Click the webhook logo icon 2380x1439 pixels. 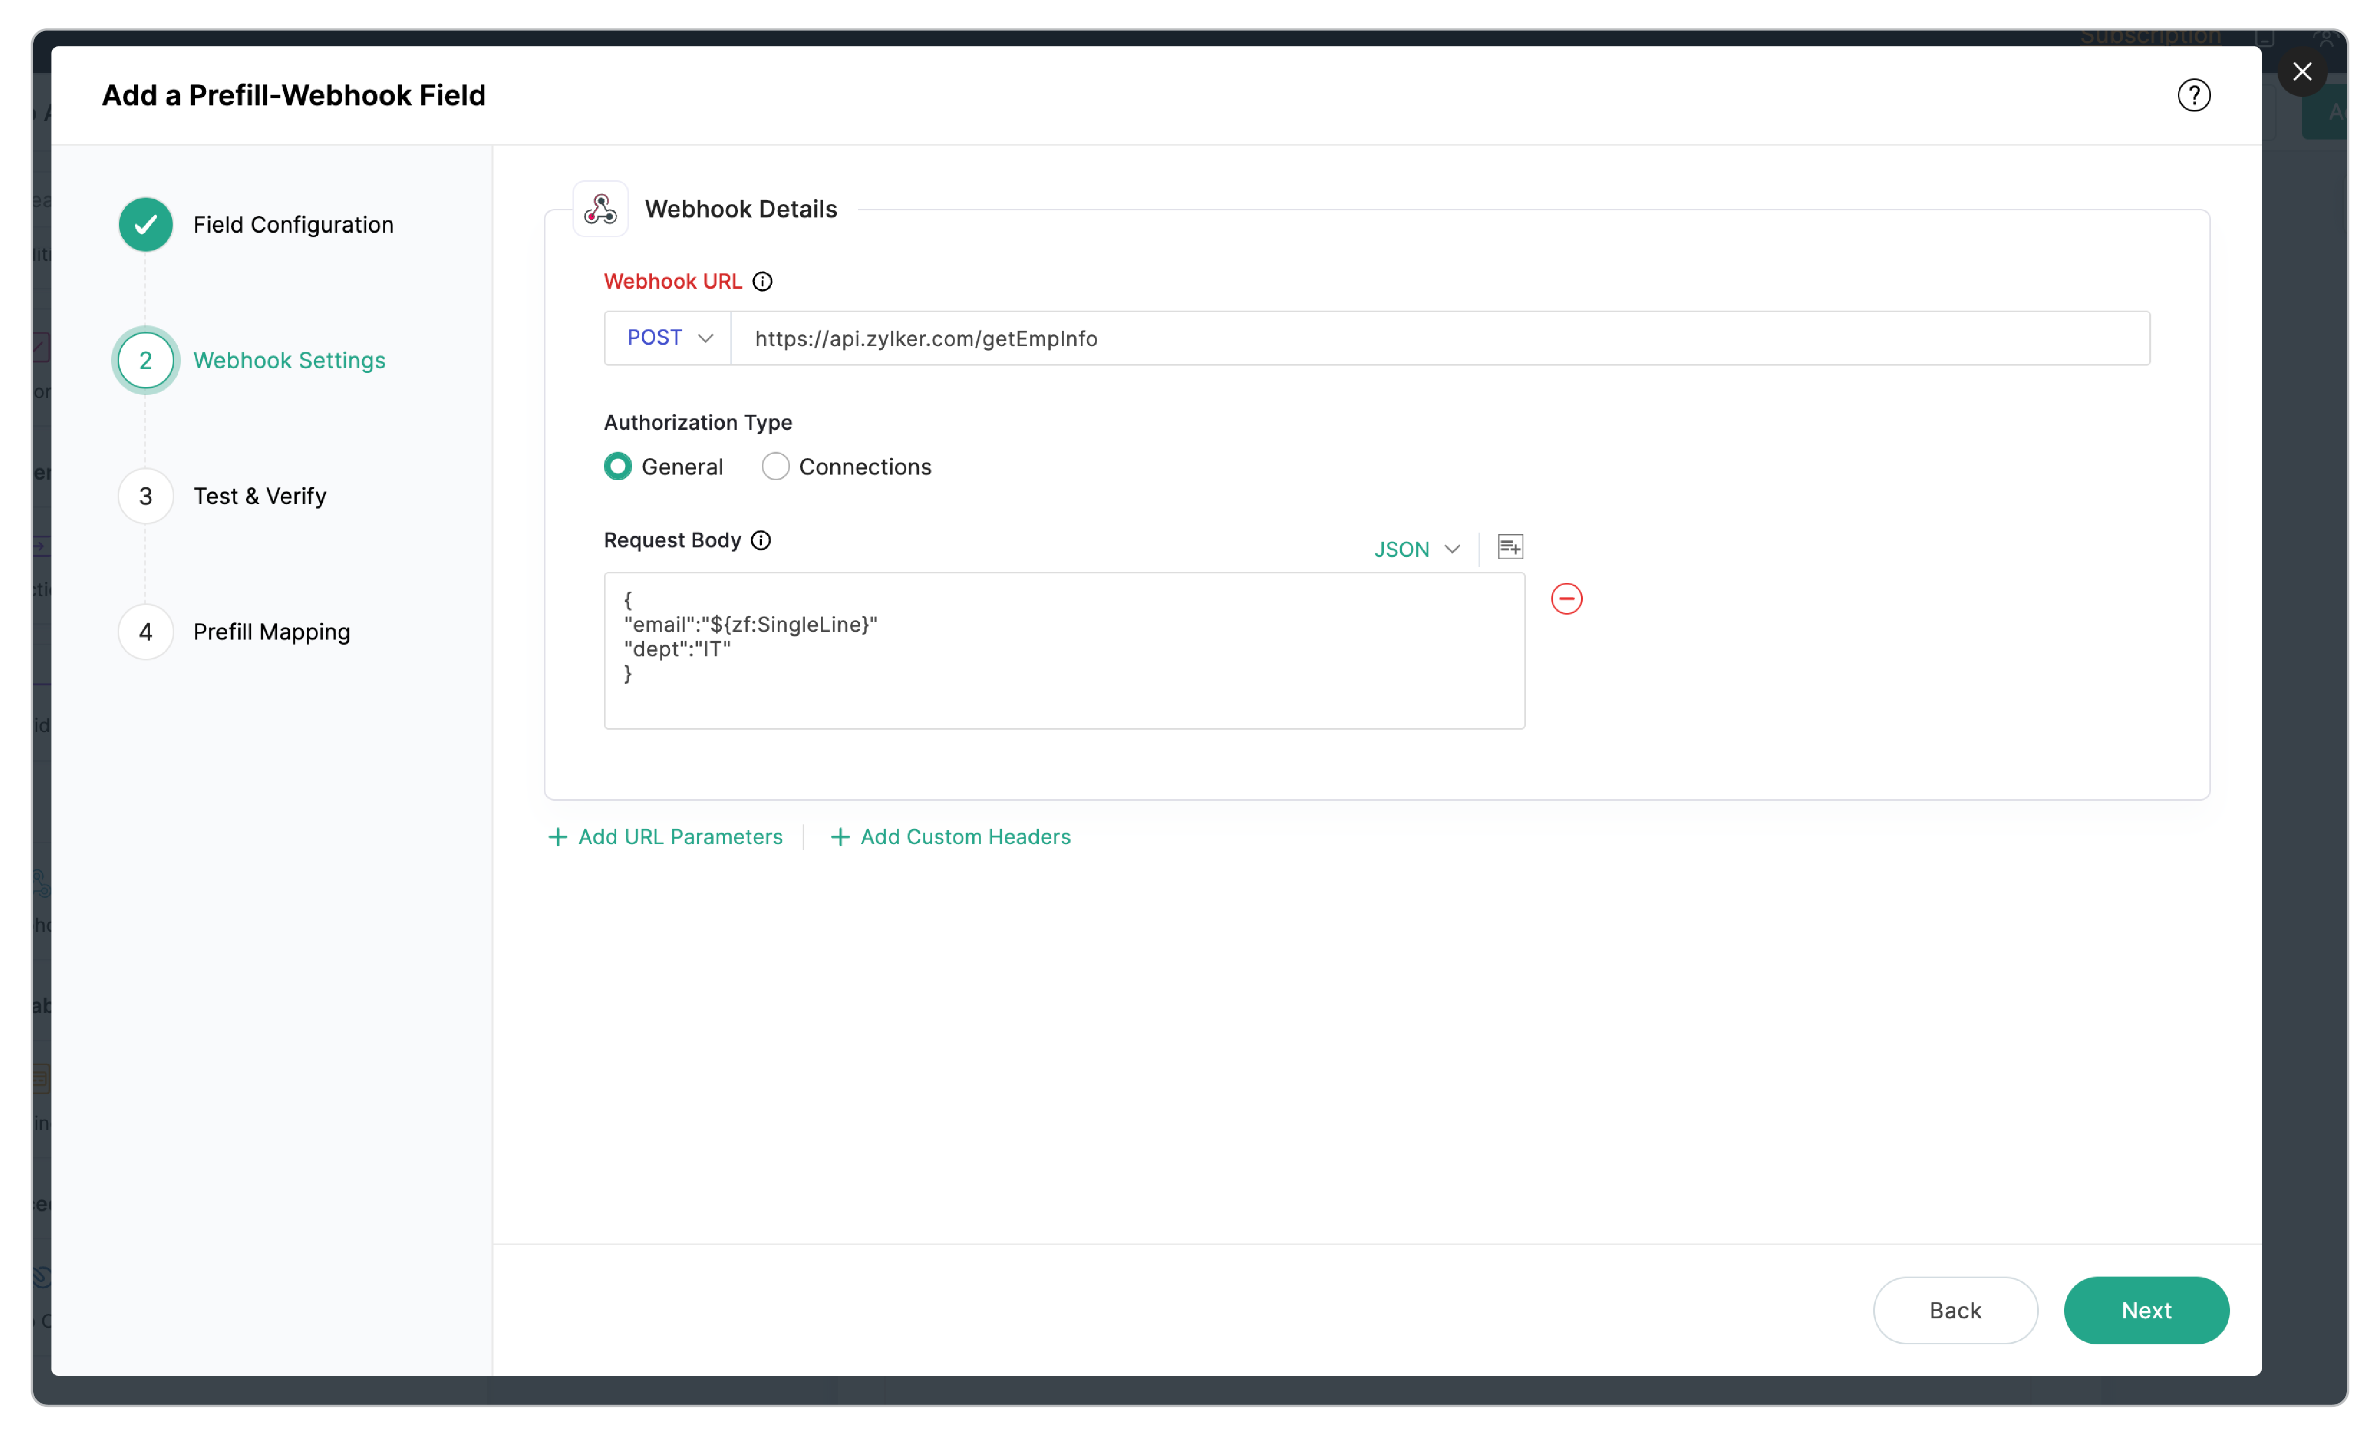(600, 209)
